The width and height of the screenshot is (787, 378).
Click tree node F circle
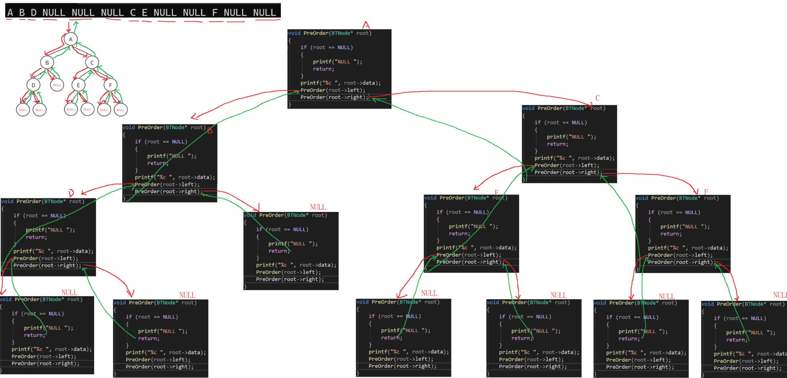pyautogui.click(x=110, y=85)
